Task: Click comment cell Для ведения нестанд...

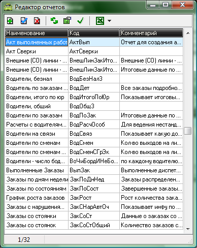Action: 151,125
